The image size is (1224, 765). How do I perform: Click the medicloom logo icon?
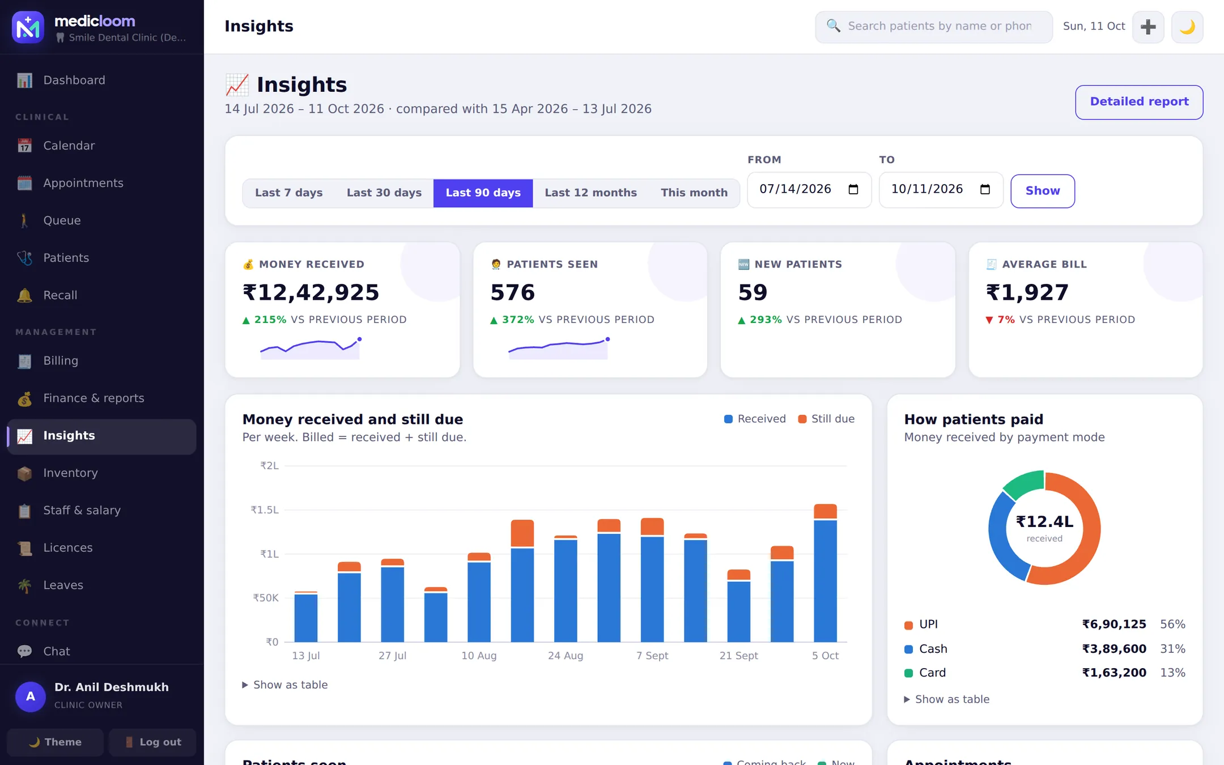[x=28, y=27]
